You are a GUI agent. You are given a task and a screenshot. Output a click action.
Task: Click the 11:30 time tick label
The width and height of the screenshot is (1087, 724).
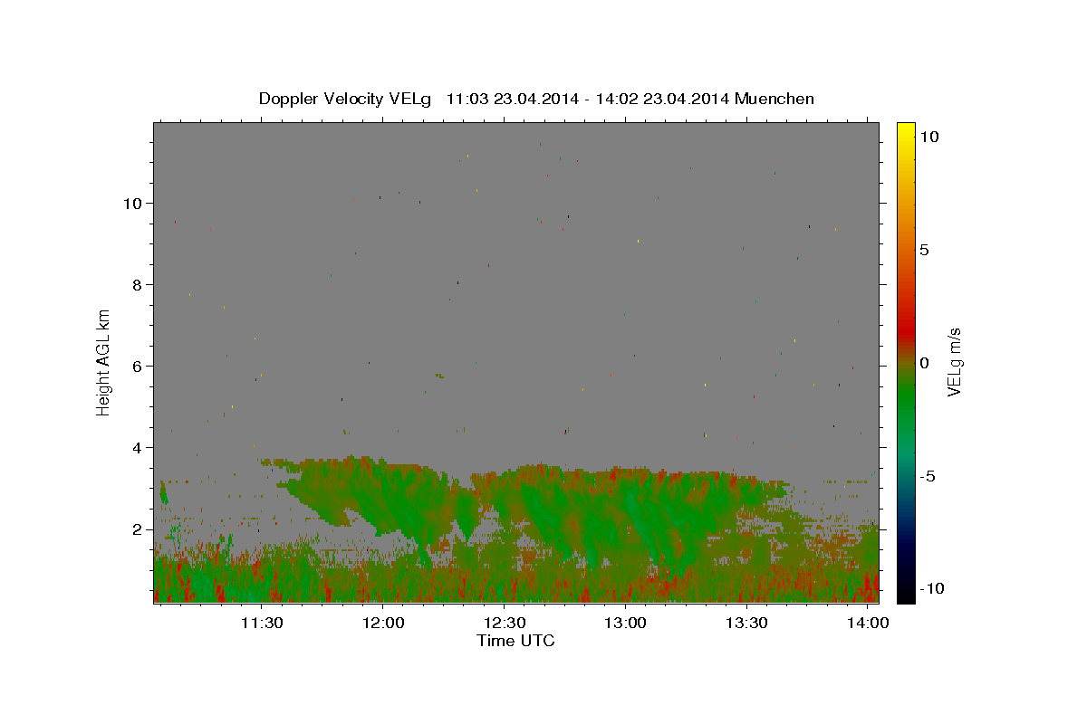coord(262,624)
